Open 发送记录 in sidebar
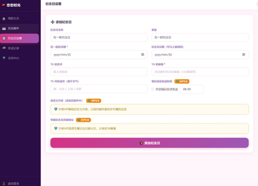 pyautogui.click(x=19, y=48)
